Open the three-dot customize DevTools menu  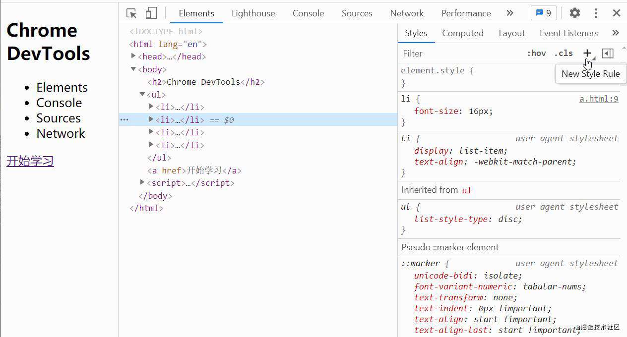pyautogui.click(x=596, y=13)
